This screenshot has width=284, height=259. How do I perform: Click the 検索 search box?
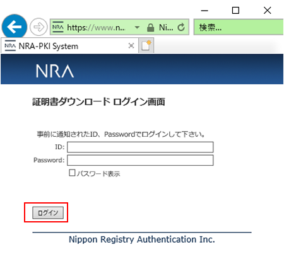(239, 27)
